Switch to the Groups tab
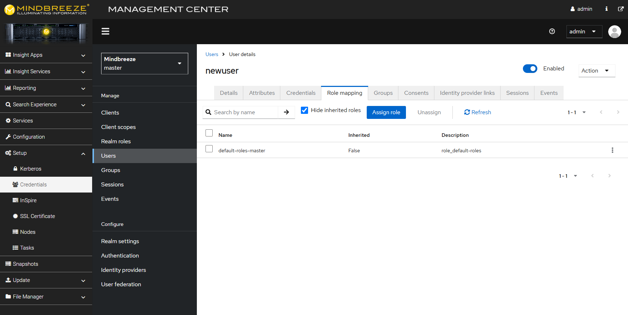The image size is (628, 315). point(383,93)
